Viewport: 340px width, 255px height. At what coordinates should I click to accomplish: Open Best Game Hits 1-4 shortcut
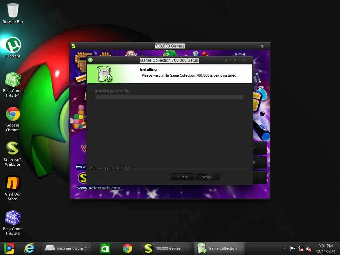[x=13, y=85]
